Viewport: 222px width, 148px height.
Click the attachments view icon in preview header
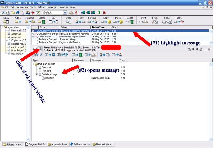coord(40,49)
